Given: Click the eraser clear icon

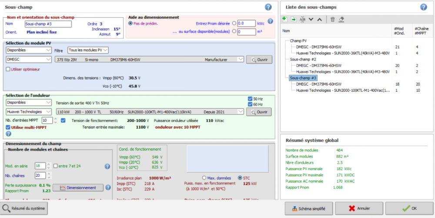Looking at the screenshot, I should tap(341, 20).
